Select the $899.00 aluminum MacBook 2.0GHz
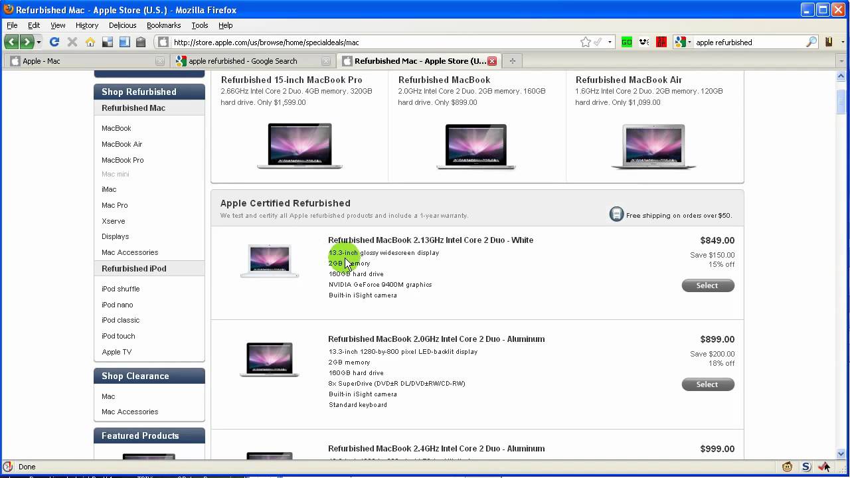The height and width of the screenshot is (478, 850). pyautogui.click(x=708, y=384)
